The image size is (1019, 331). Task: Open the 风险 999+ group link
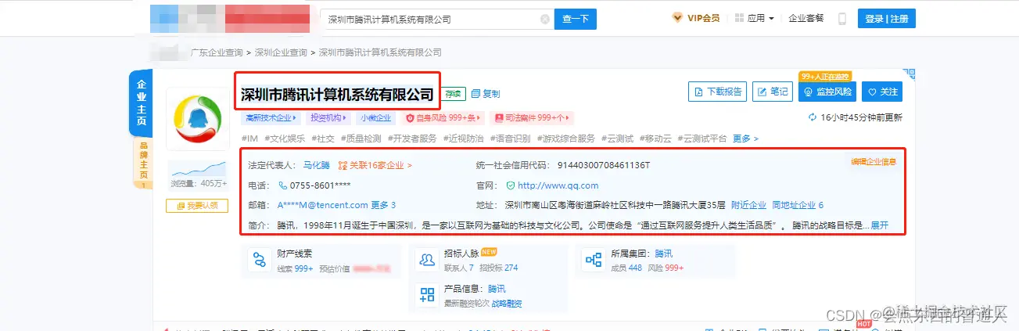click(666, 268)
